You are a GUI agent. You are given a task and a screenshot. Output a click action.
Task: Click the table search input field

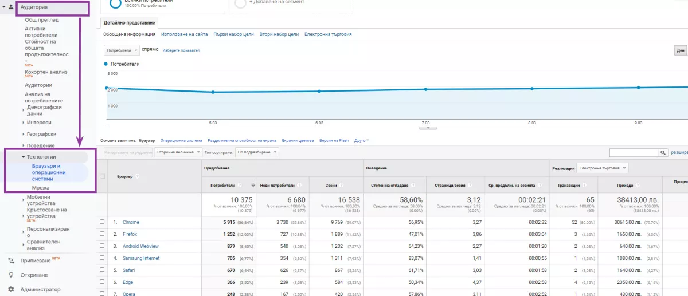coord(634,153)
